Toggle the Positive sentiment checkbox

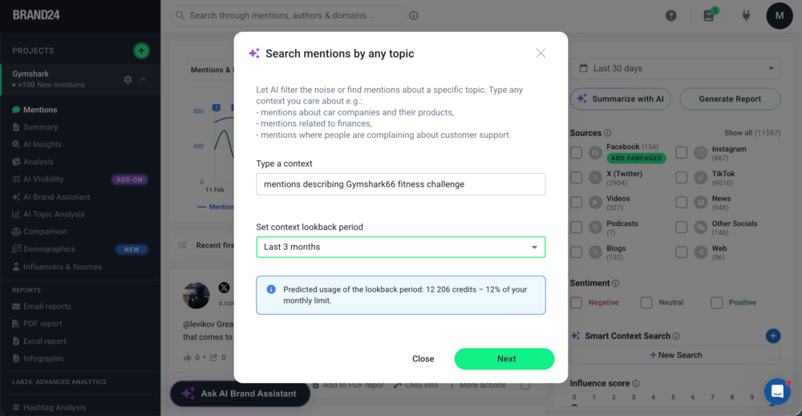click(716, 303)
